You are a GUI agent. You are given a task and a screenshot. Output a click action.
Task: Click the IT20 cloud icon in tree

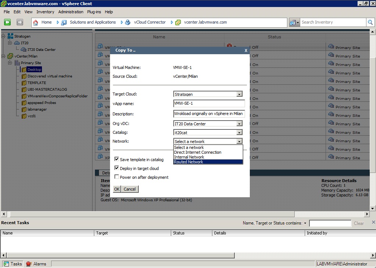17,43
